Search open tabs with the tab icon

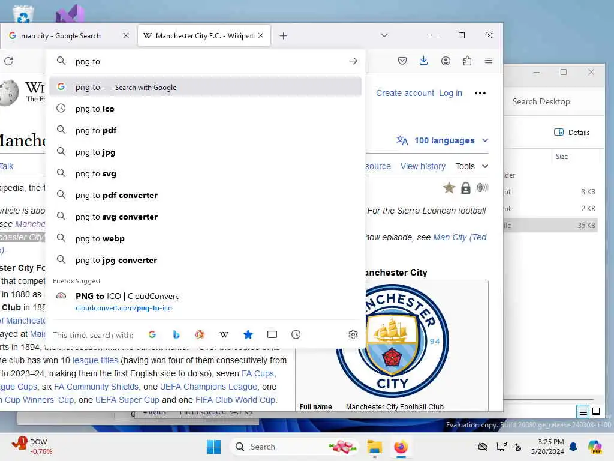click(272, 334)
